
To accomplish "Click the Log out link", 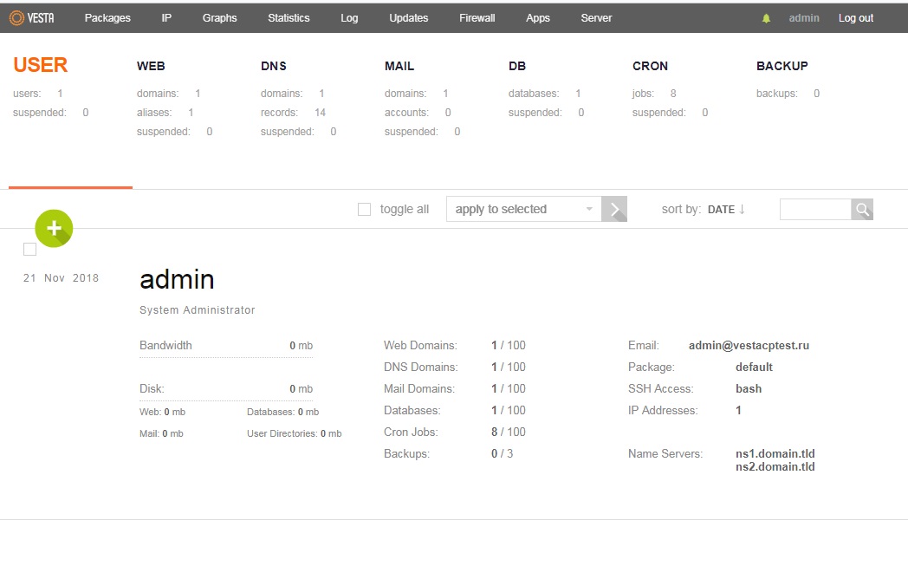I will pos(856,18).
